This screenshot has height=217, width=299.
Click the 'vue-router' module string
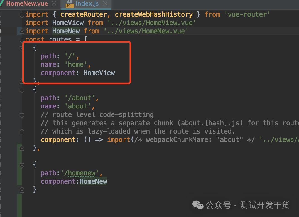(x=247, y=14)
